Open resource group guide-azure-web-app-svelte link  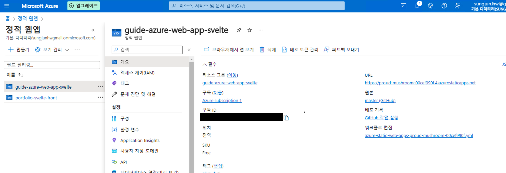(x=230, y=83)
